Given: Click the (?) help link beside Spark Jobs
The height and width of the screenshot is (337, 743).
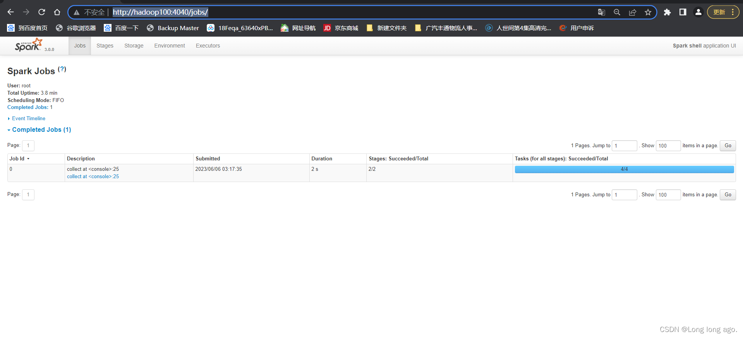Looking at the screenshot, I should pos(62,69).
